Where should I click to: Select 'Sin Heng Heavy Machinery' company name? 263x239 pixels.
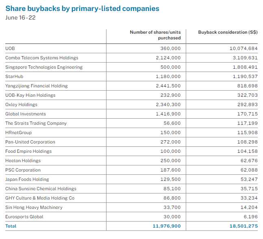34,207
